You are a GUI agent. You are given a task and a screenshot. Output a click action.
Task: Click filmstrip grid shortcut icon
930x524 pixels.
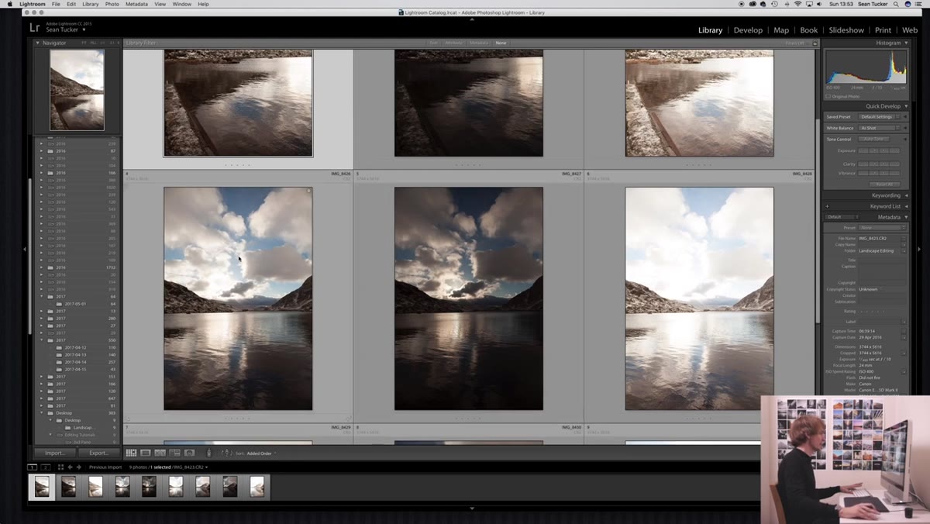click(60, 467)
